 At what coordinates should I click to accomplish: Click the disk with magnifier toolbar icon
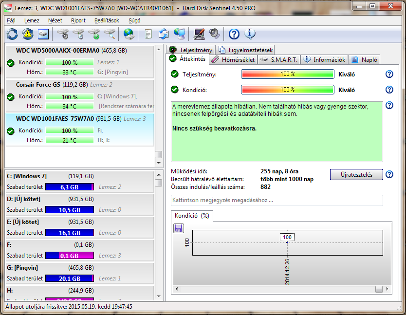tap(110, 34)
